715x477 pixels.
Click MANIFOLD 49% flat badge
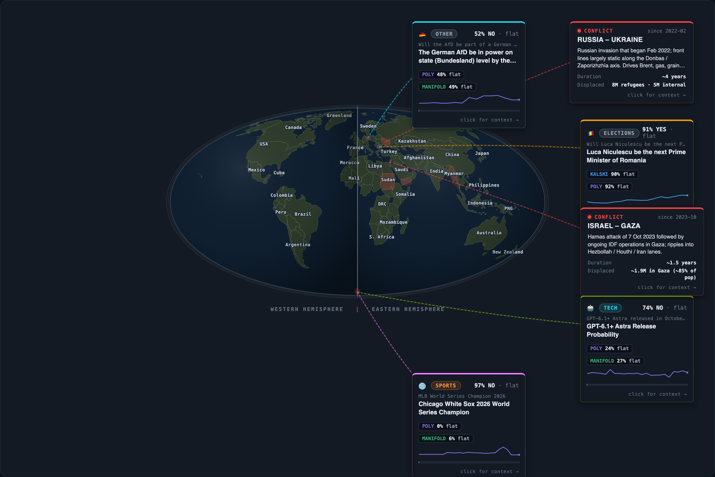447,87
